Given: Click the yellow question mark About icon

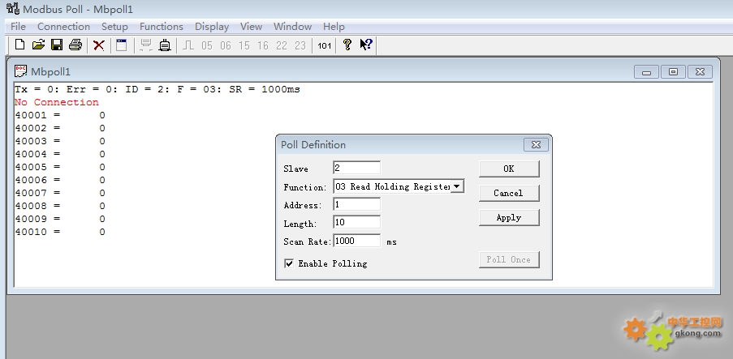Looking at the screenshot, I should click(347, 45).
